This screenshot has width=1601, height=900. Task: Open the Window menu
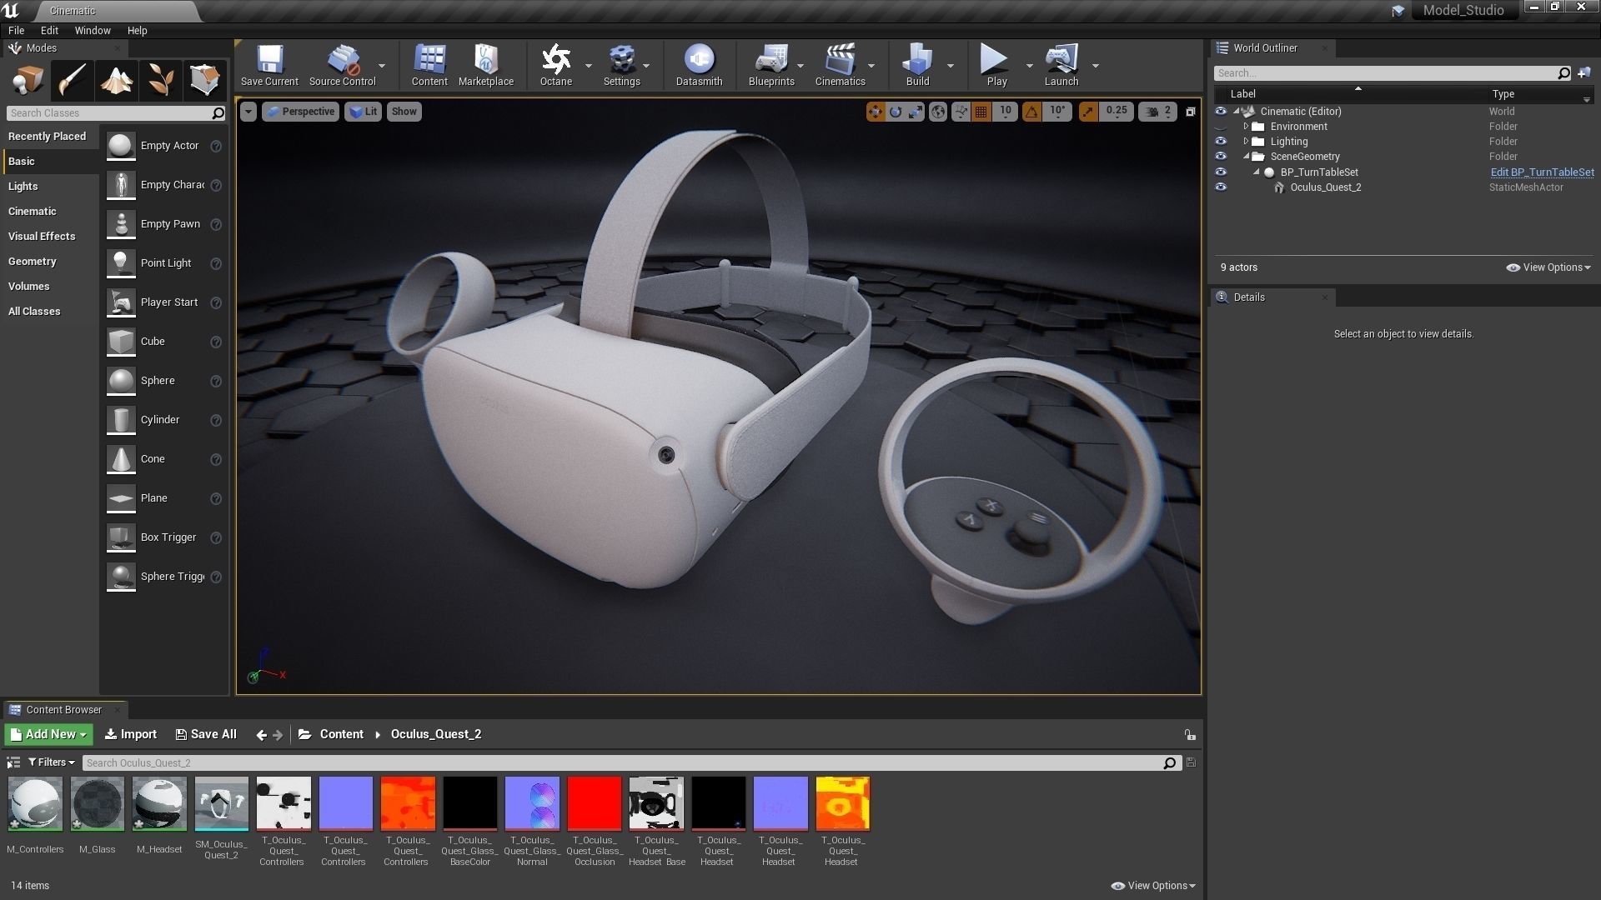coord(93,30)
